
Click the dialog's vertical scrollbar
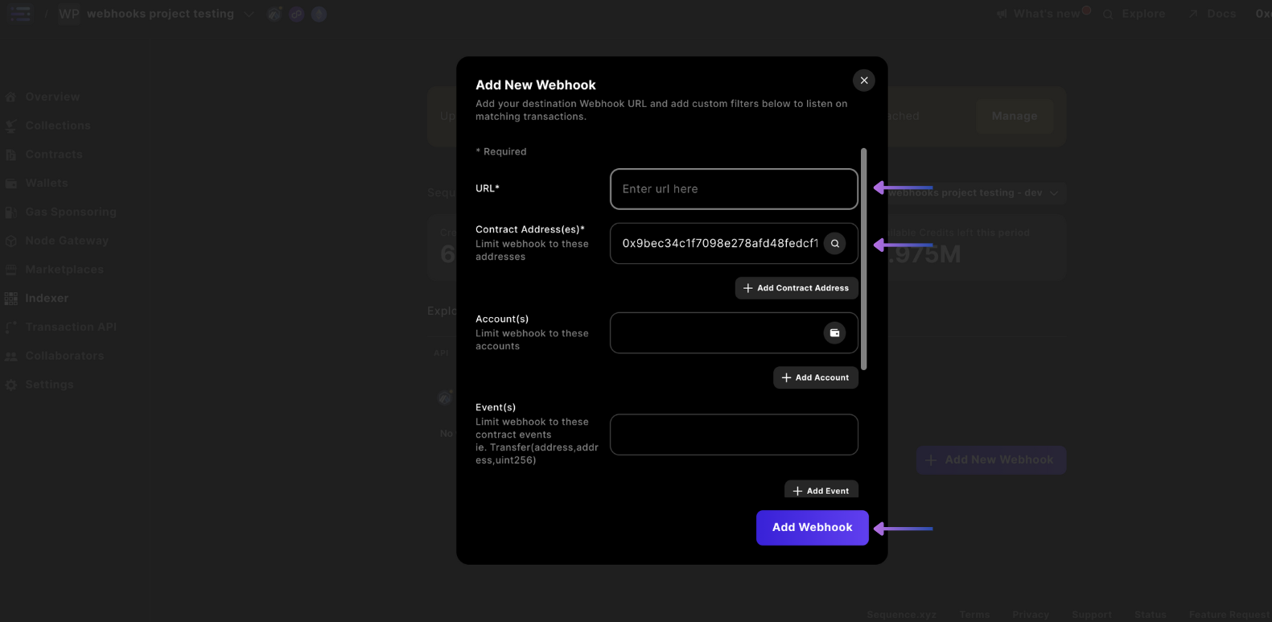point(863,257)
